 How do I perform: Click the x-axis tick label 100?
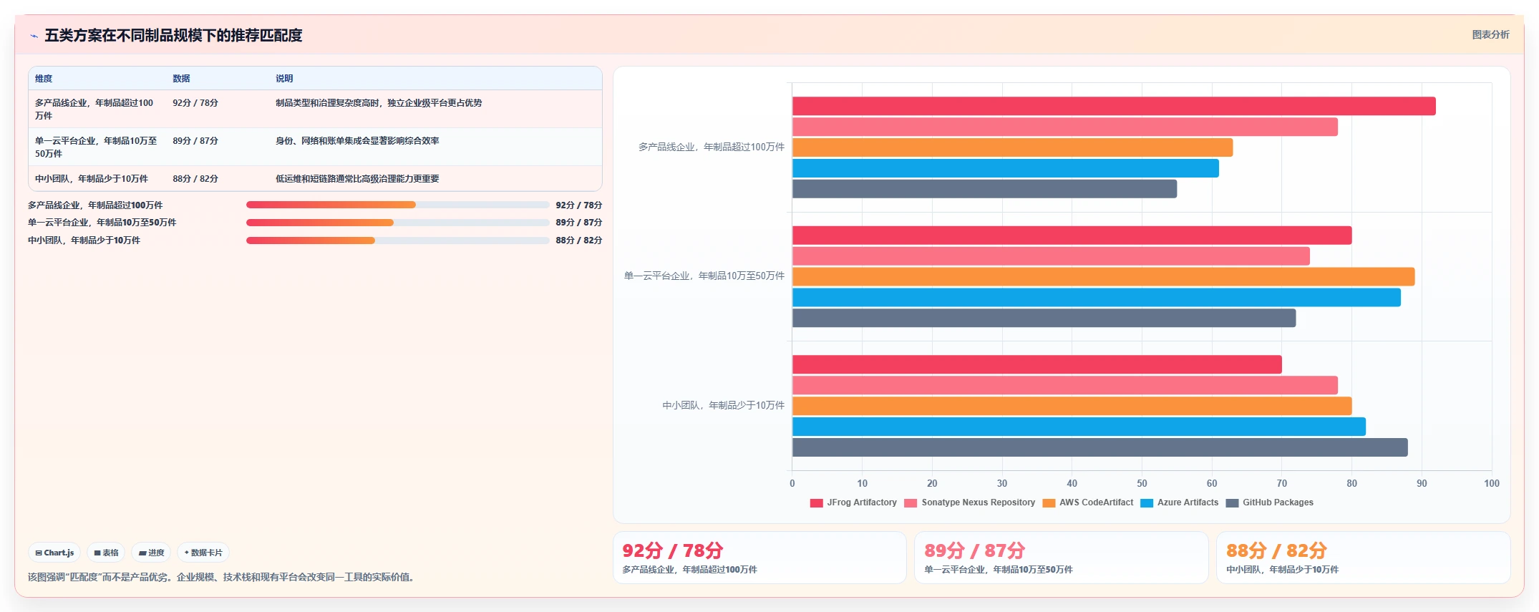click(1492, 484)
